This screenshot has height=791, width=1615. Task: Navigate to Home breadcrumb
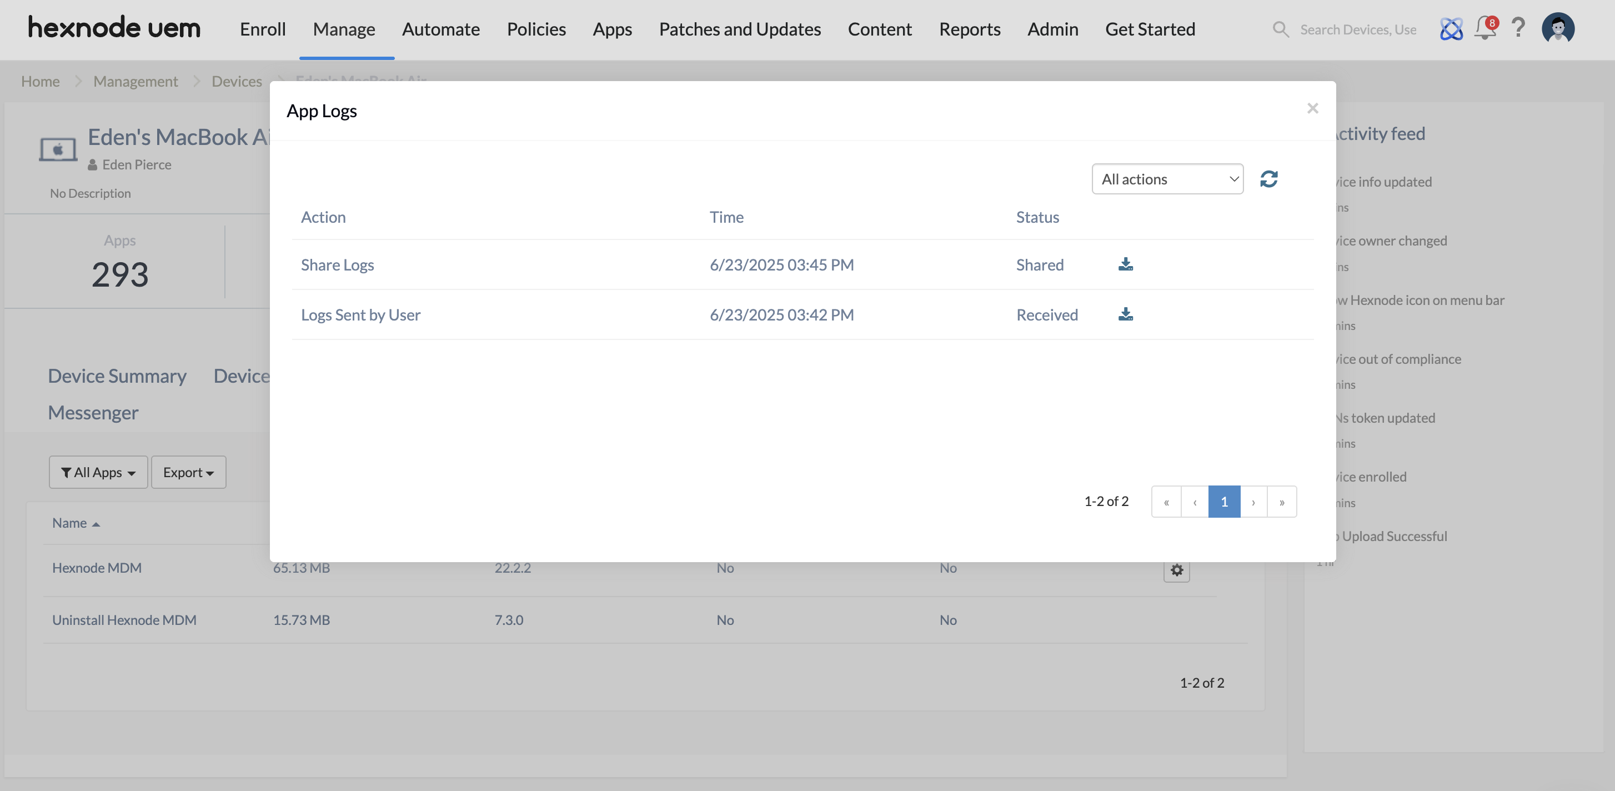[40, 81]
